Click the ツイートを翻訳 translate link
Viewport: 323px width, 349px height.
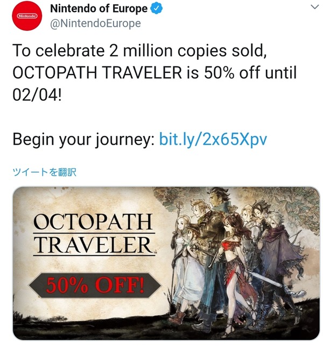point(44,173)
